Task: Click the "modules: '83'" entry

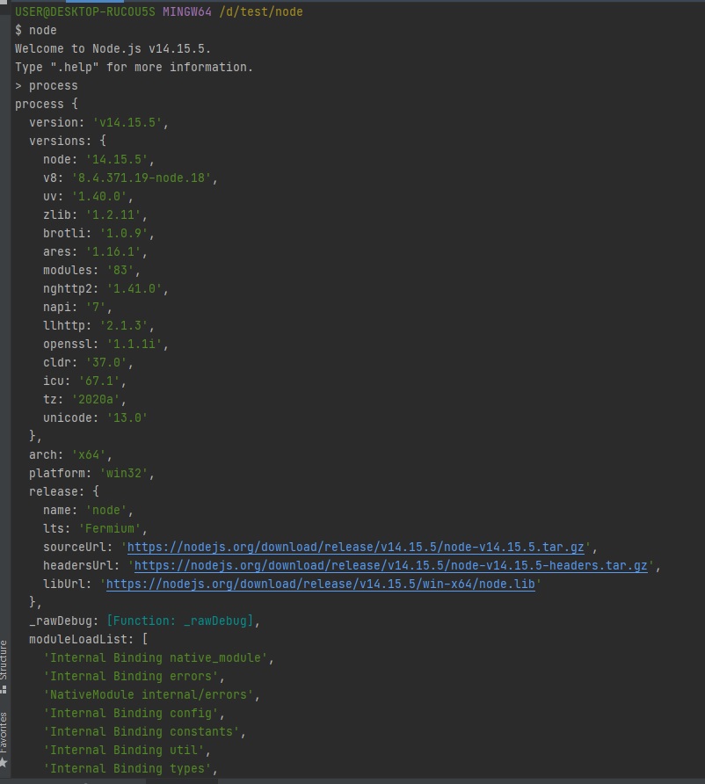Action: click(x=92, y=271)
